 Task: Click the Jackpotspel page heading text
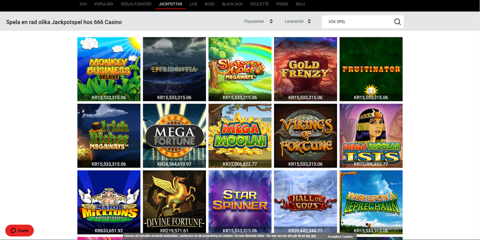64,22
